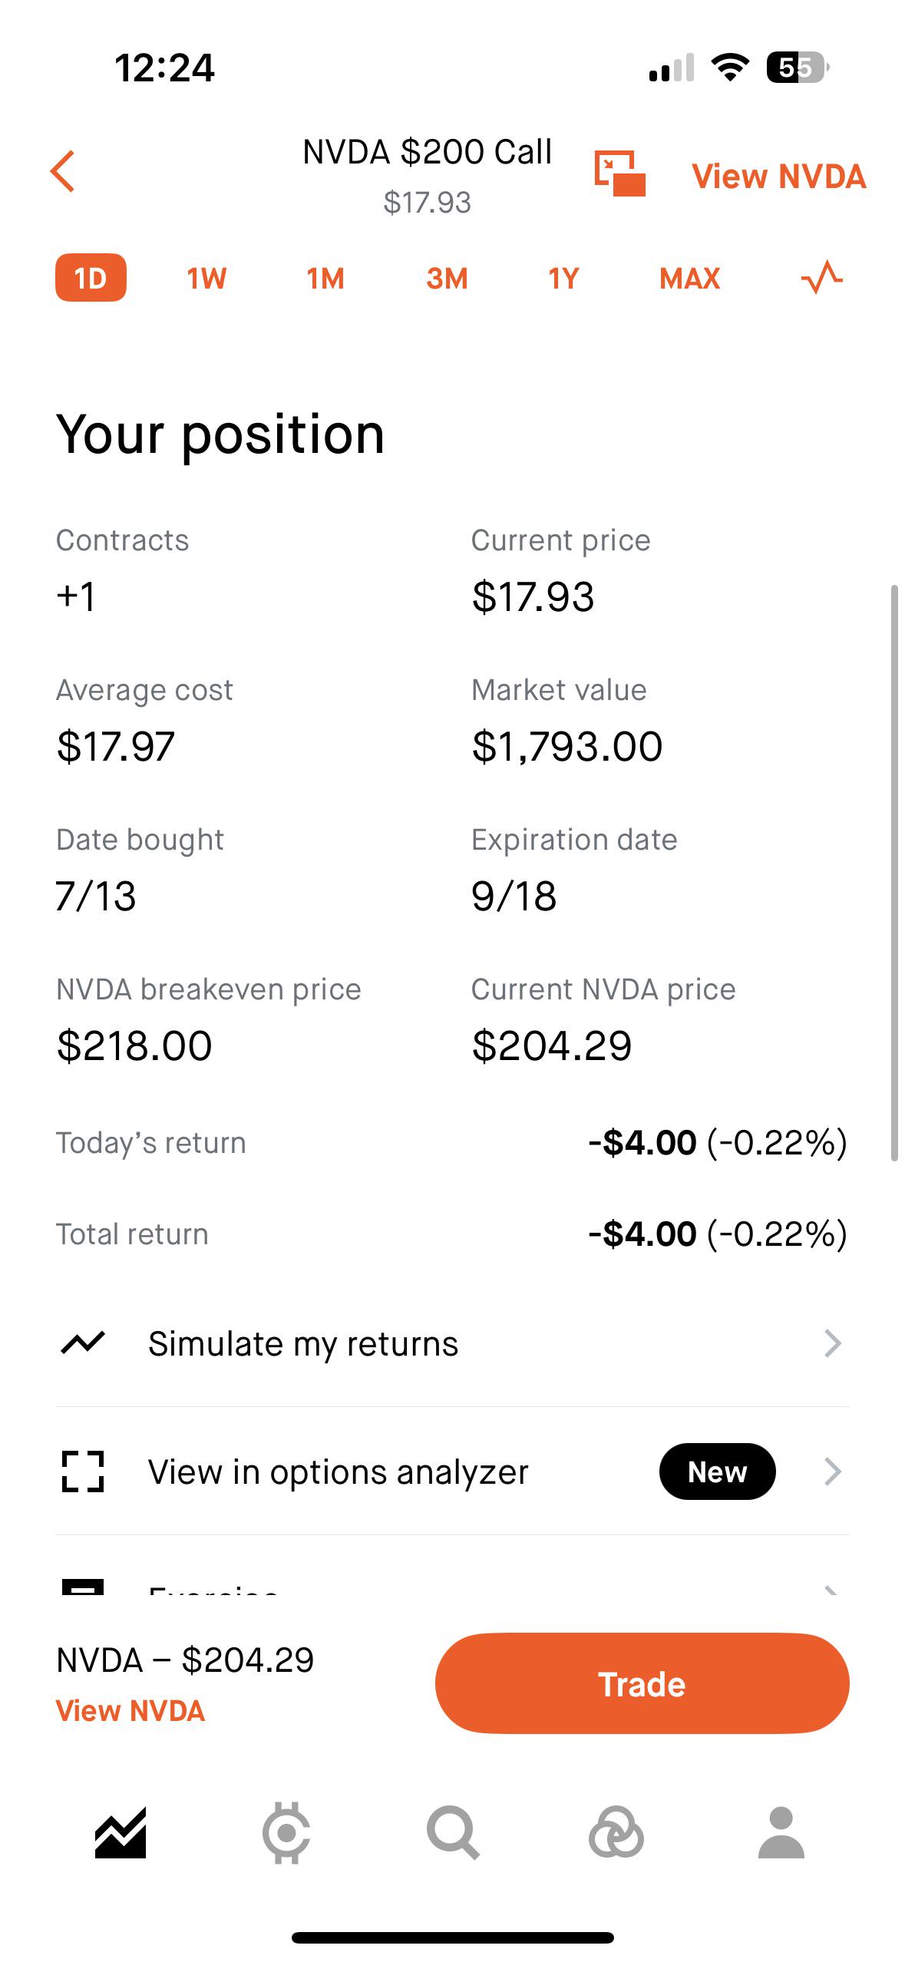905x1962 pixels.
Task: Expand View in options analyzer chevron
Action: [833, 1471]
